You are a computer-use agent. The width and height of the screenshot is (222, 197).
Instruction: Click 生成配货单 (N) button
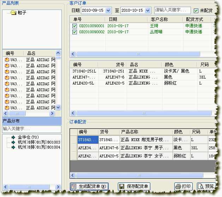point(89,186)
